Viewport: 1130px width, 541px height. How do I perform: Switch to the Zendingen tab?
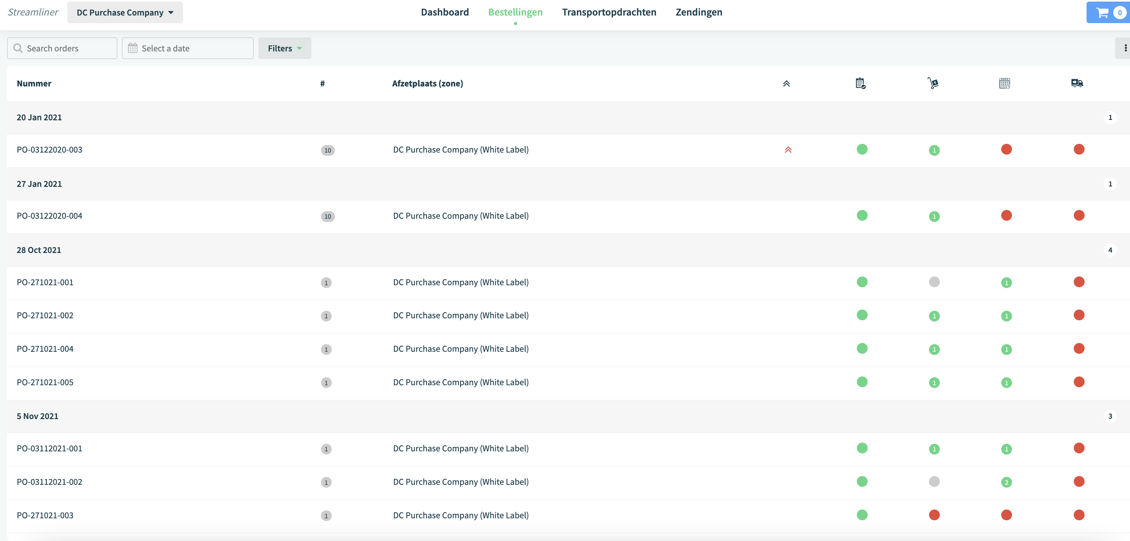(x=698, y=12)
